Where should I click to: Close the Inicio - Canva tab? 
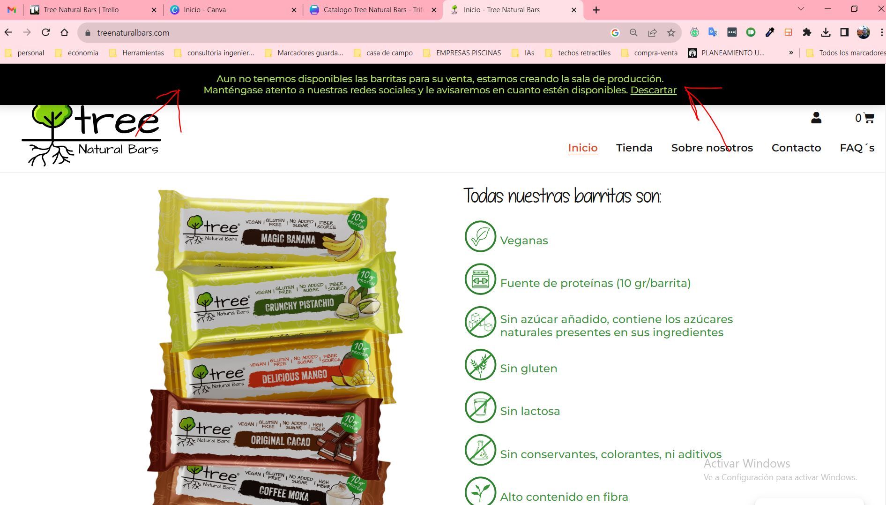[294, 10]
